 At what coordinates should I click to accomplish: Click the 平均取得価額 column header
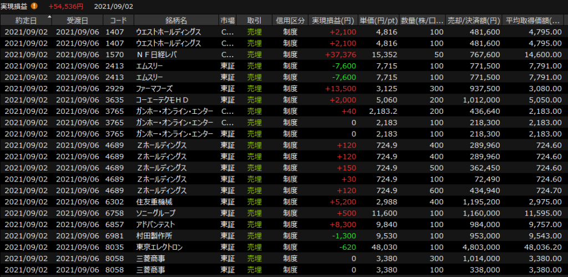click(535, 20)
